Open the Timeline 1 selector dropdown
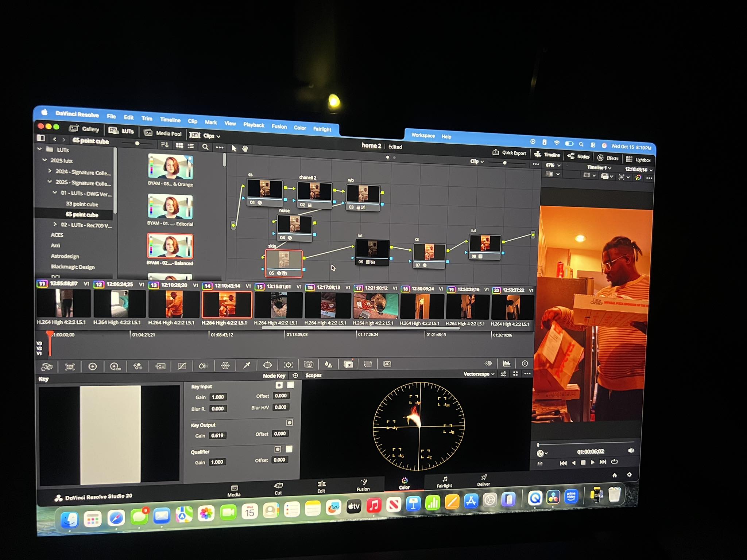 click(599, 168)
